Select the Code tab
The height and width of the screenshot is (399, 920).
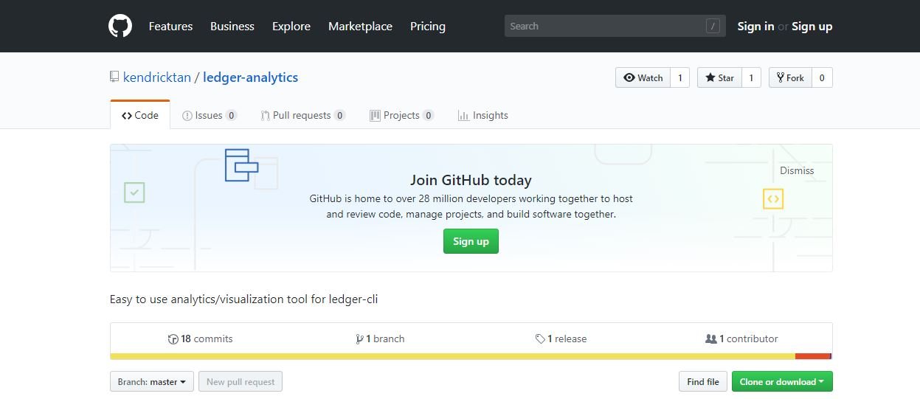pos(140,115)
